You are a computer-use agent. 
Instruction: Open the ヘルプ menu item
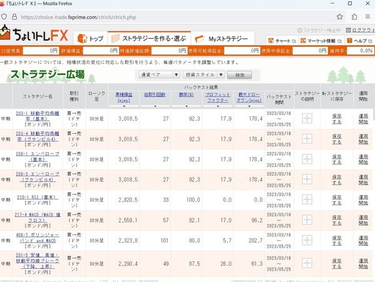click(359, 41)
